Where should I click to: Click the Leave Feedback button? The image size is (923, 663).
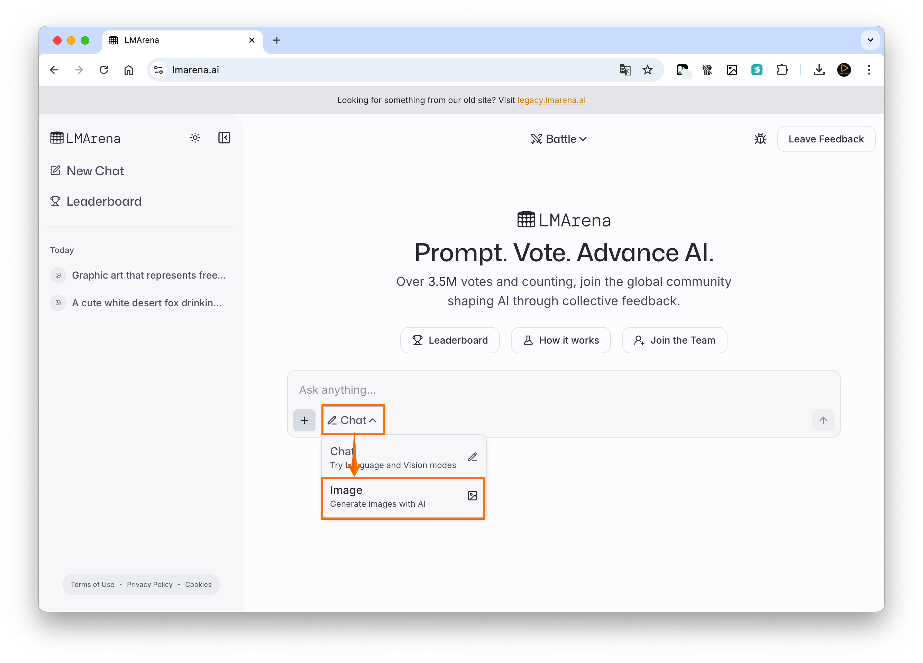coord(826,139)
